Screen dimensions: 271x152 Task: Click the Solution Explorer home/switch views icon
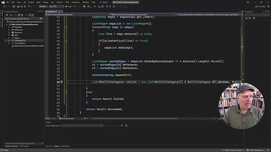(x=7, y=15)
